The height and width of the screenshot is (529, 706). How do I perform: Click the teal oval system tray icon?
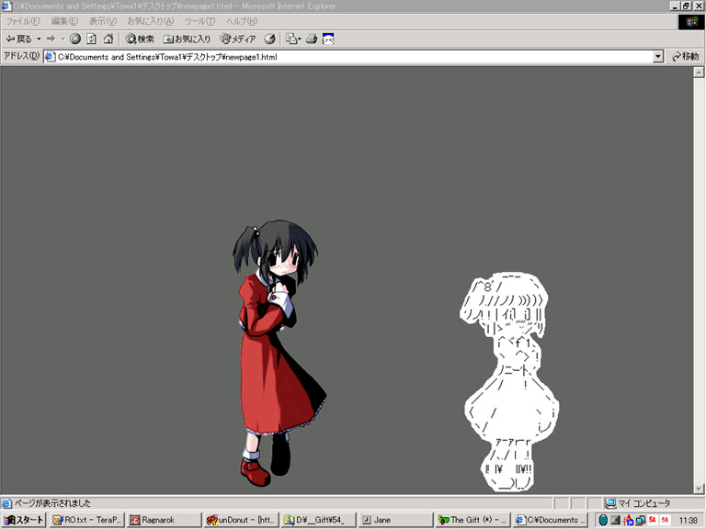click(x=603, y=521)
